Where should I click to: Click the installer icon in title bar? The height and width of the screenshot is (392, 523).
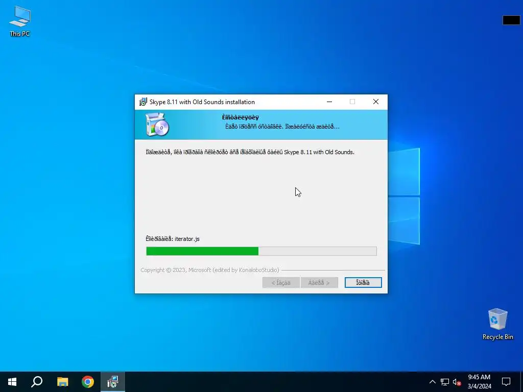click(143, 102)
